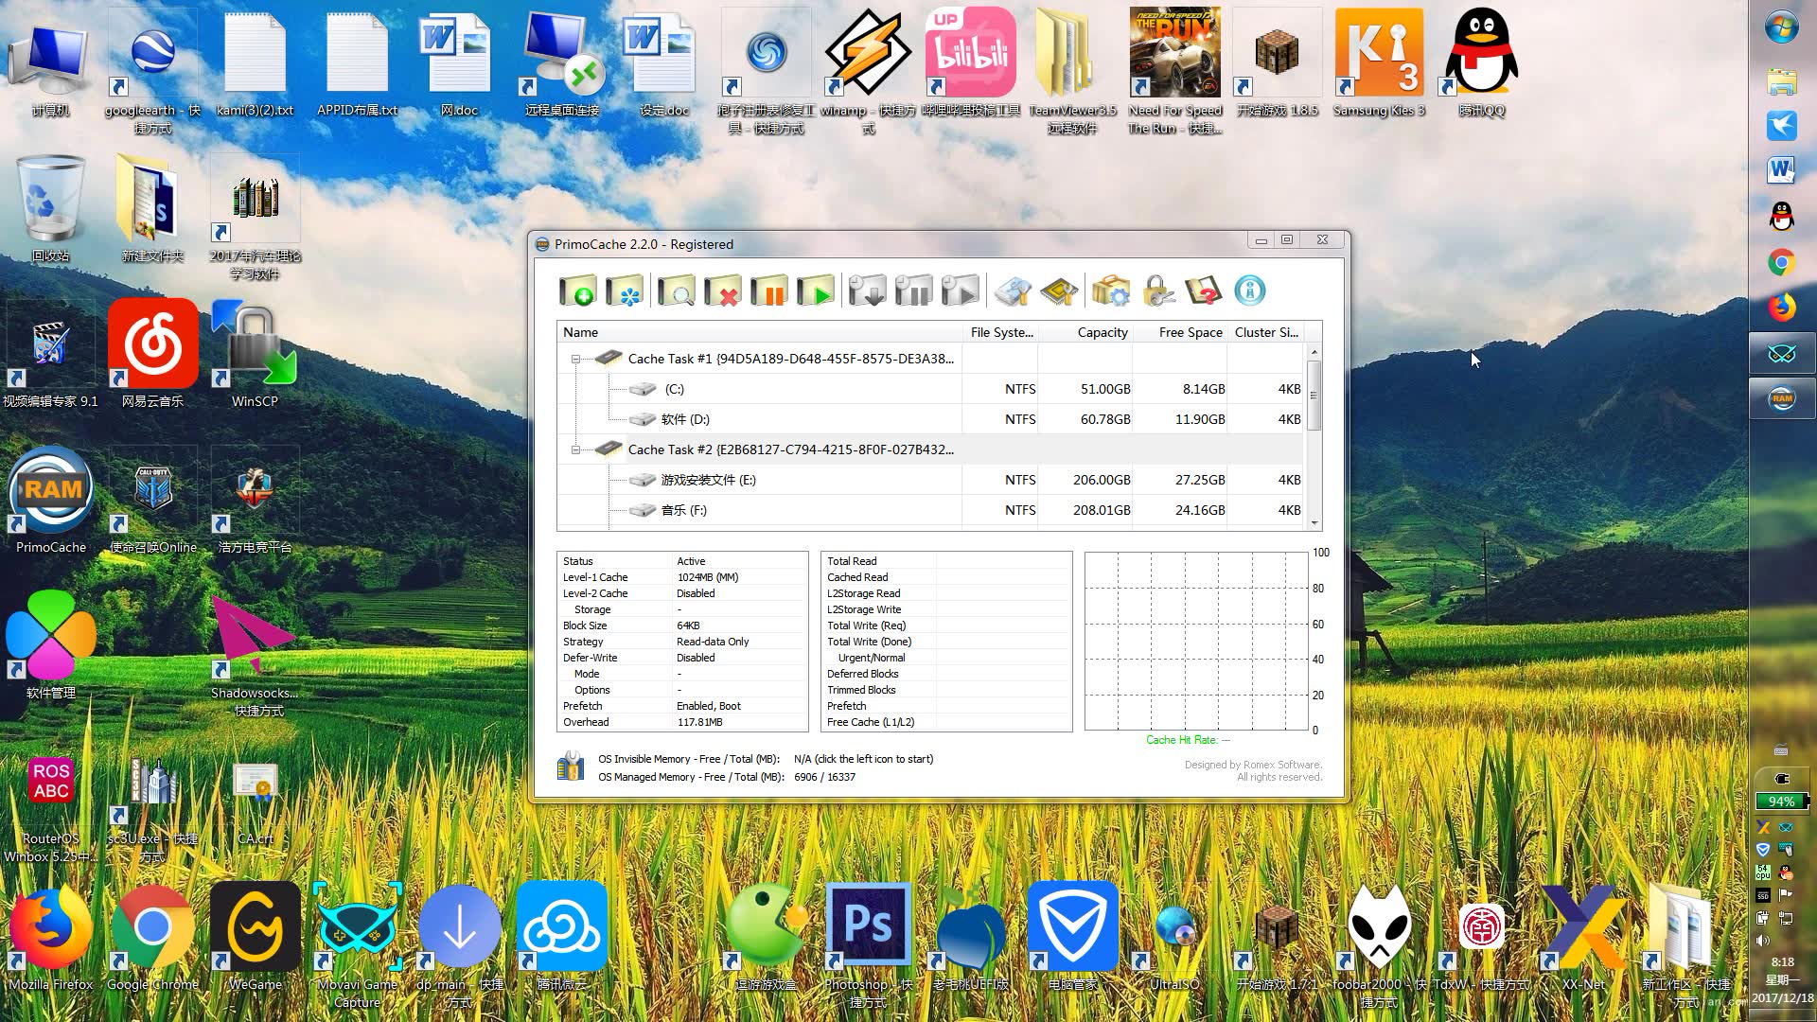Image resolution: width=1817 pixels, height=1022 pixels.
Task: Collapse Cache Task #1 tree node
Action: [575, 360]
